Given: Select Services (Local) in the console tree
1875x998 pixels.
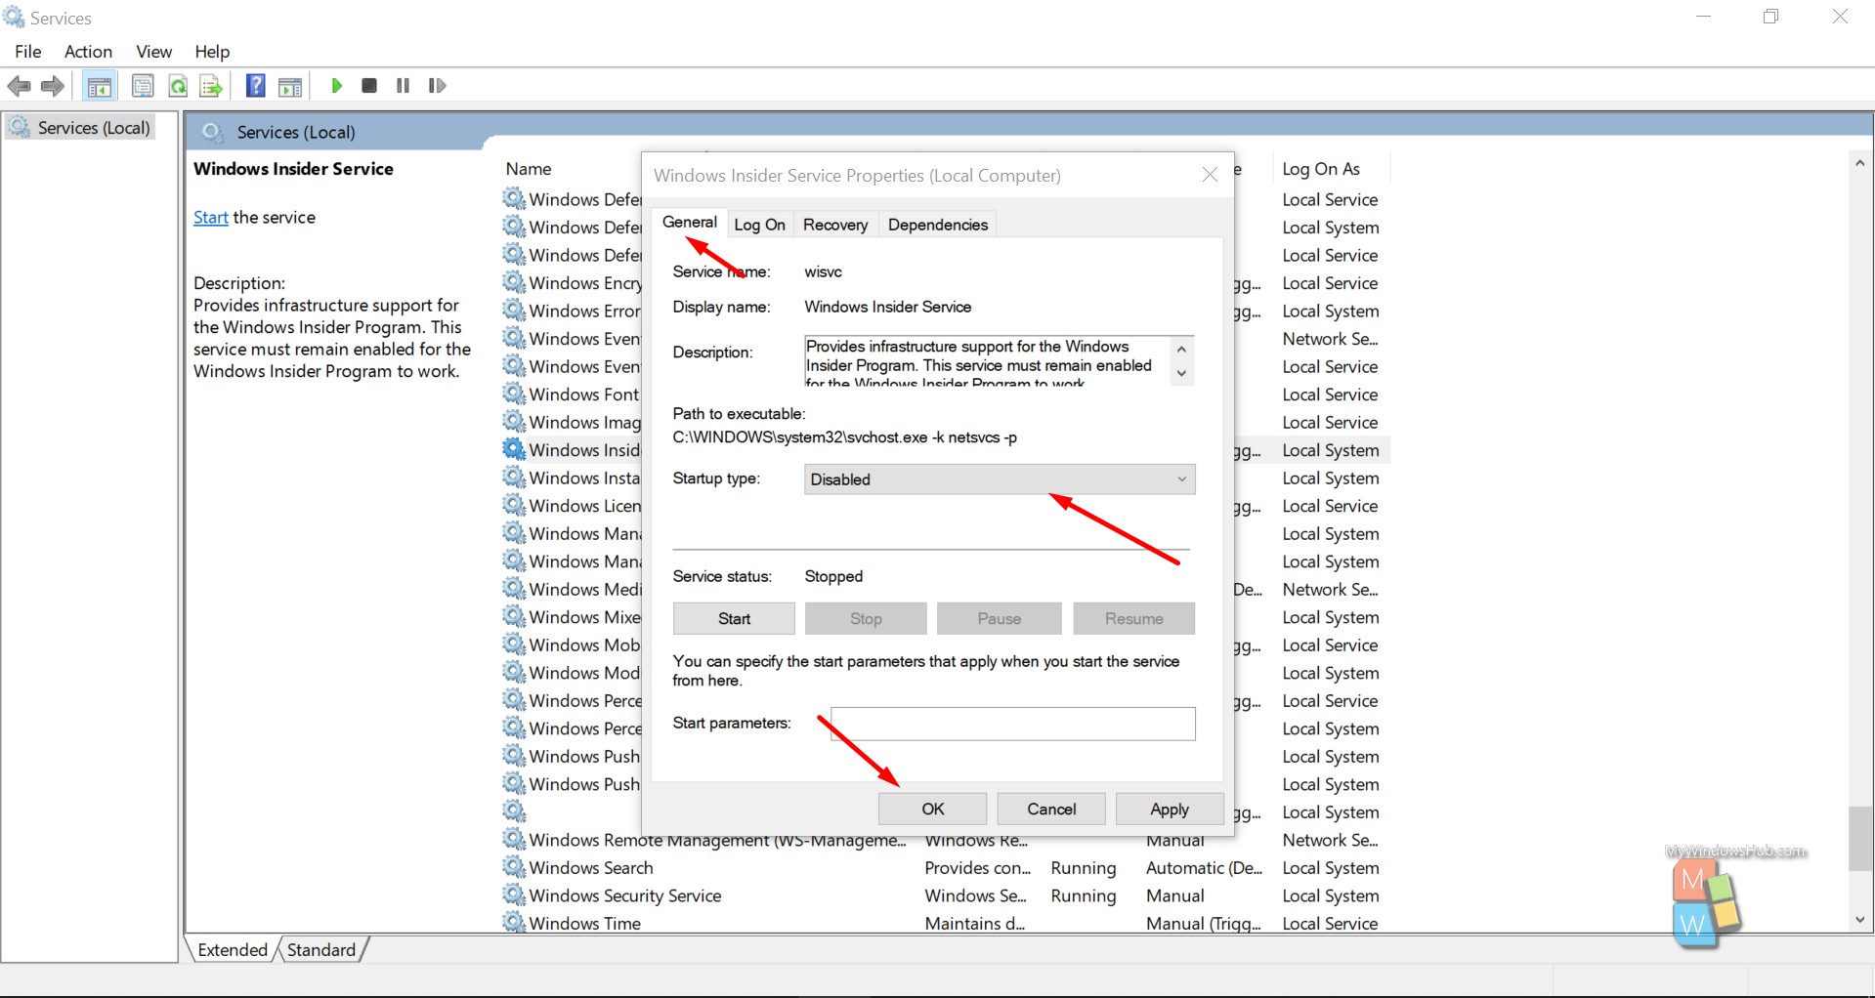Looking at the screenshot, I should 94,128.
